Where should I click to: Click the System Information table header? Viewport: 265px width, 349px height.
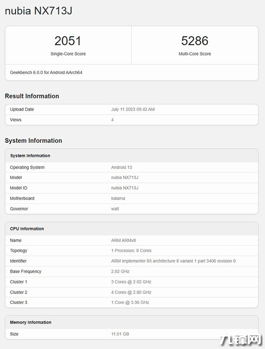point(30,156)
